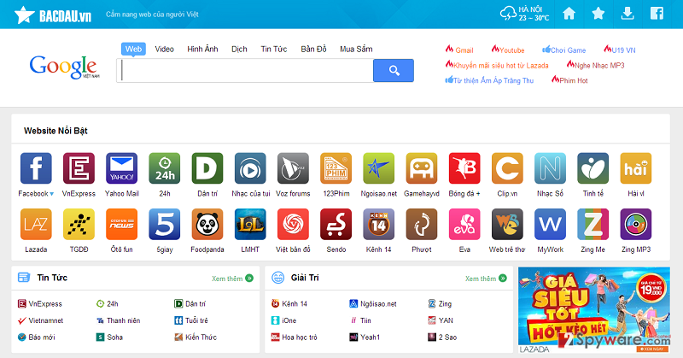683x358 pixels.
Task: Open the Eva site icon
Action: click(x=464, y=224)
